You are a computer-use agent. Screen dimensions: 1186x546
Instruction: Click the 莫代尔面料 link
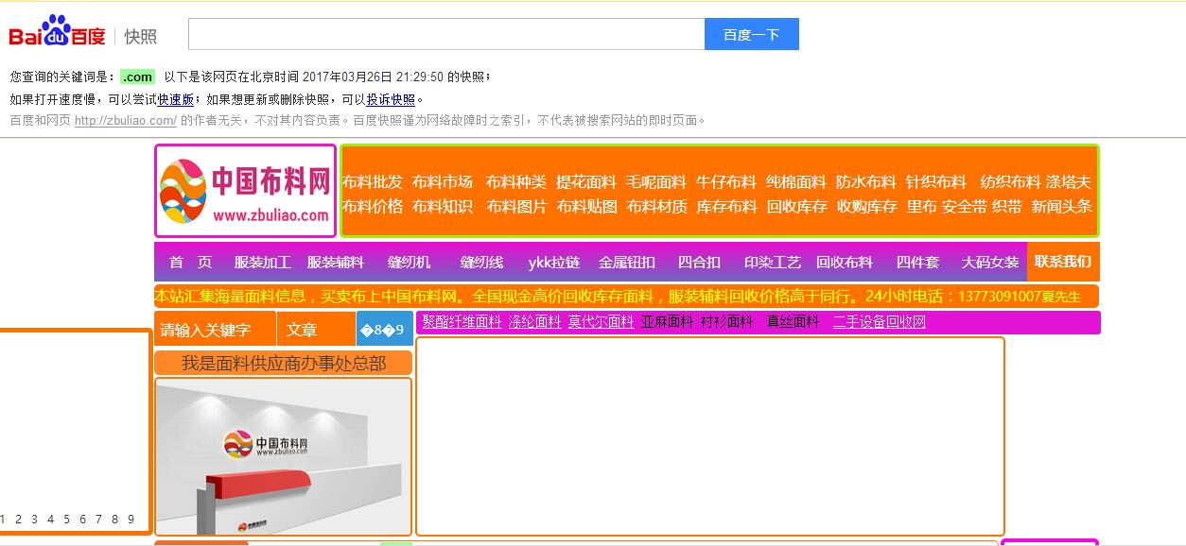tap(600, 323)
